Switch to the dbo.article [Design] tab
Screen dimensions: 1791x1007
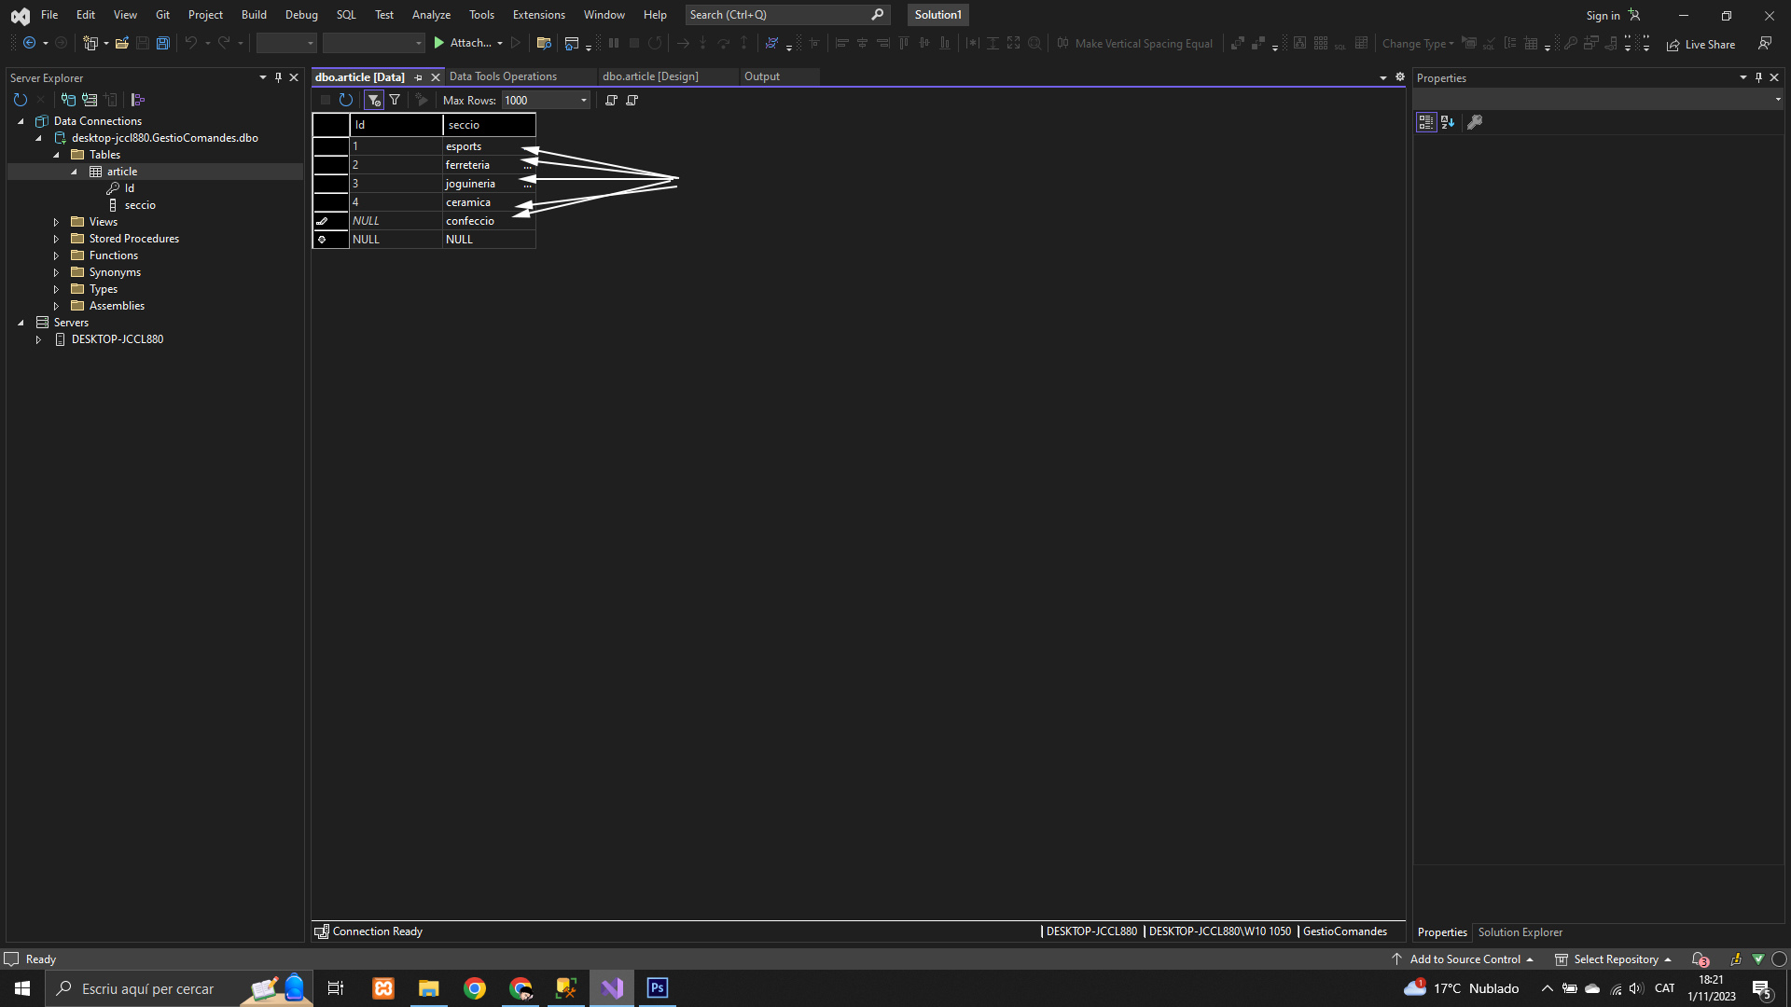[x=650, y=76]
